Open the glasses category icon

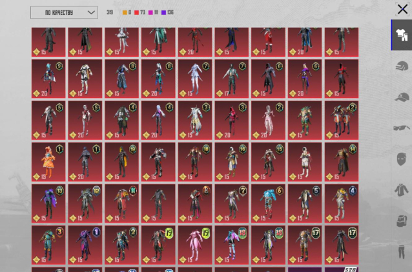coord(402,128)
